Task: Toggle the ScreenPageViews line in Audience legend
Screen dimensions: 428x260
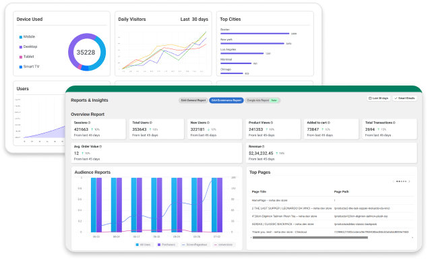Action: 195,245
